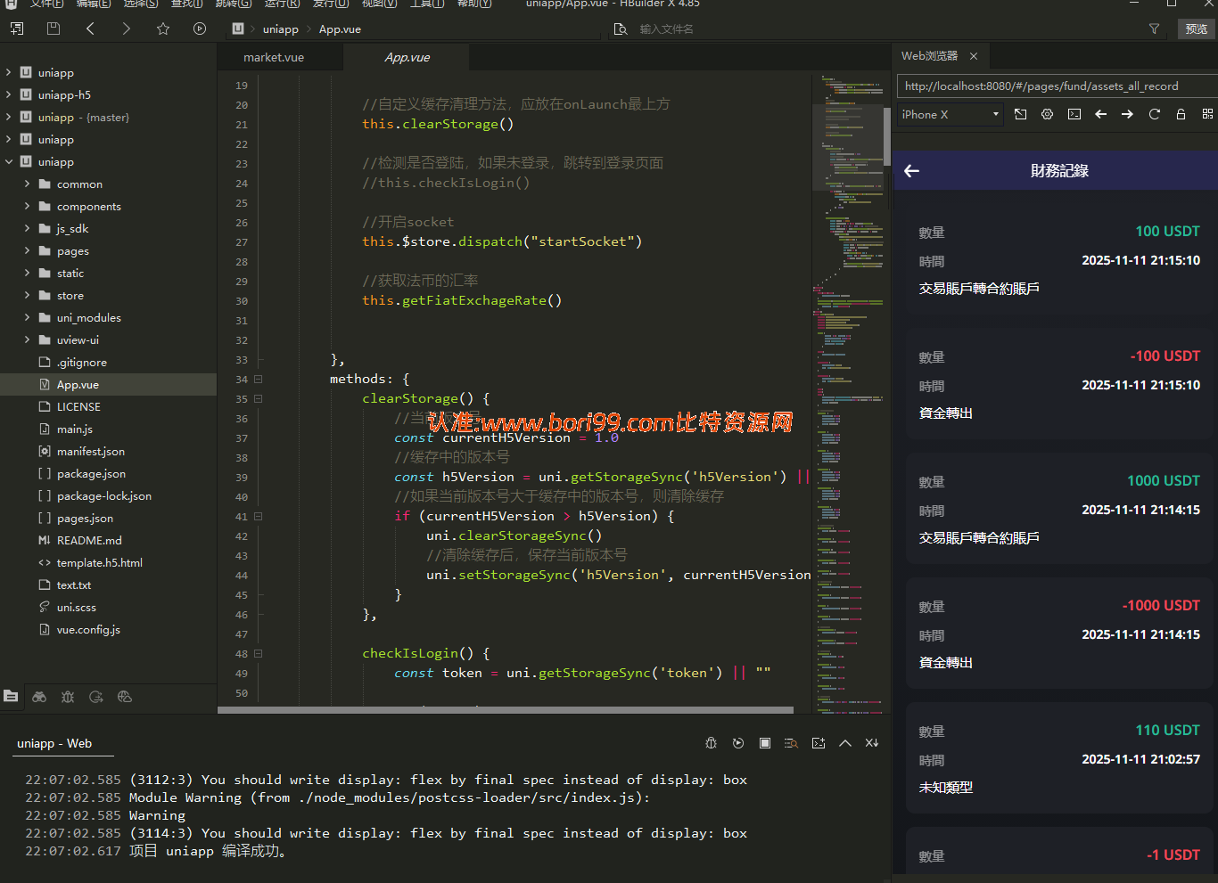Navigate forward with the toolbar right chevron
The height and width of the screenshot is (883, 1218).
coord(127,29)
